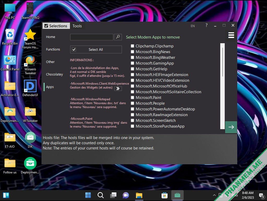Open Teams Chat taskbar icon

tap(126, 195)
